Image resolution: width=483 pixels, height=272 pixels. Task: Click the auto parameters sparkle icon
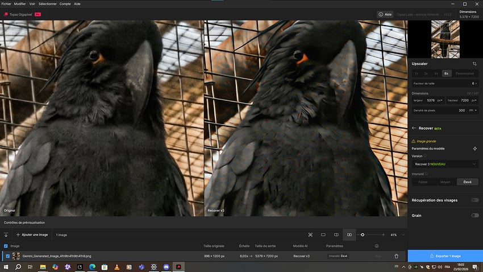click(x=474, y=149)
